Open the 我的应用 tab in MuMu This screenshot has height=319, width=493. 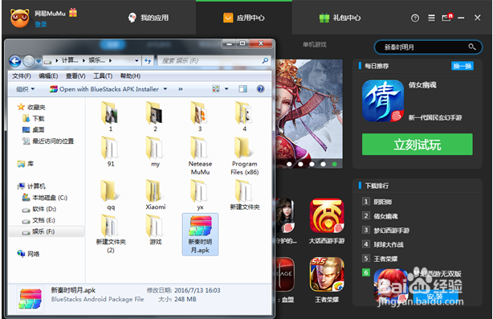[x=149, y=18]
